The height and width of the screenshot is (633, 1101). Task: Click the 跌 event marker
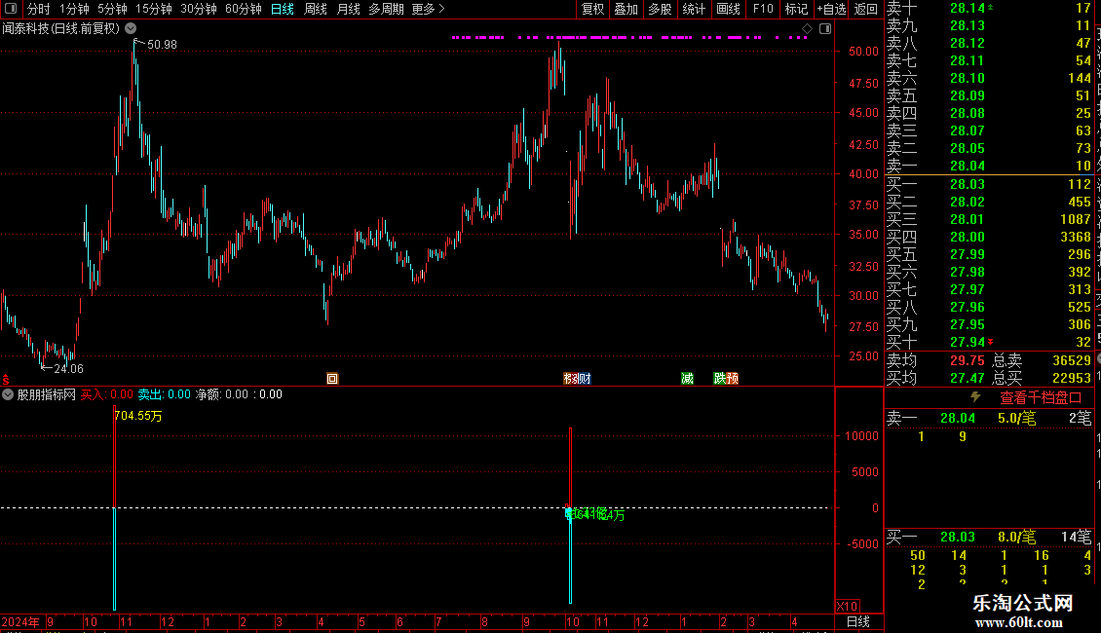720,379
